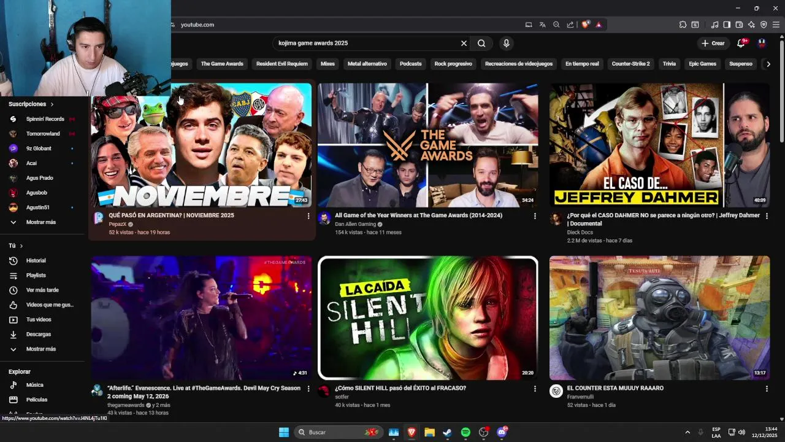Open Brave Shields lion icon
The height and width of the screenshot is (442, 785).
click(x=585, y=25)
